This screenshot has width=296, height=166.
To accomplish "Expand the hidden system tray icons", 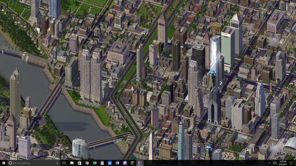I will pos(269,163).
